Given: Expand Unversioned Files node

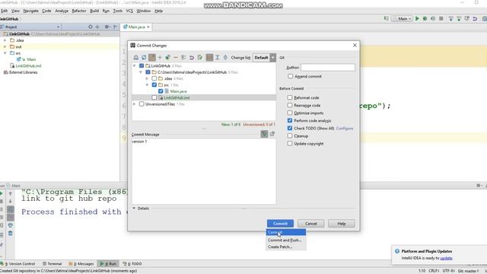Looking at the screenshot, I should (x=135, y=104).
